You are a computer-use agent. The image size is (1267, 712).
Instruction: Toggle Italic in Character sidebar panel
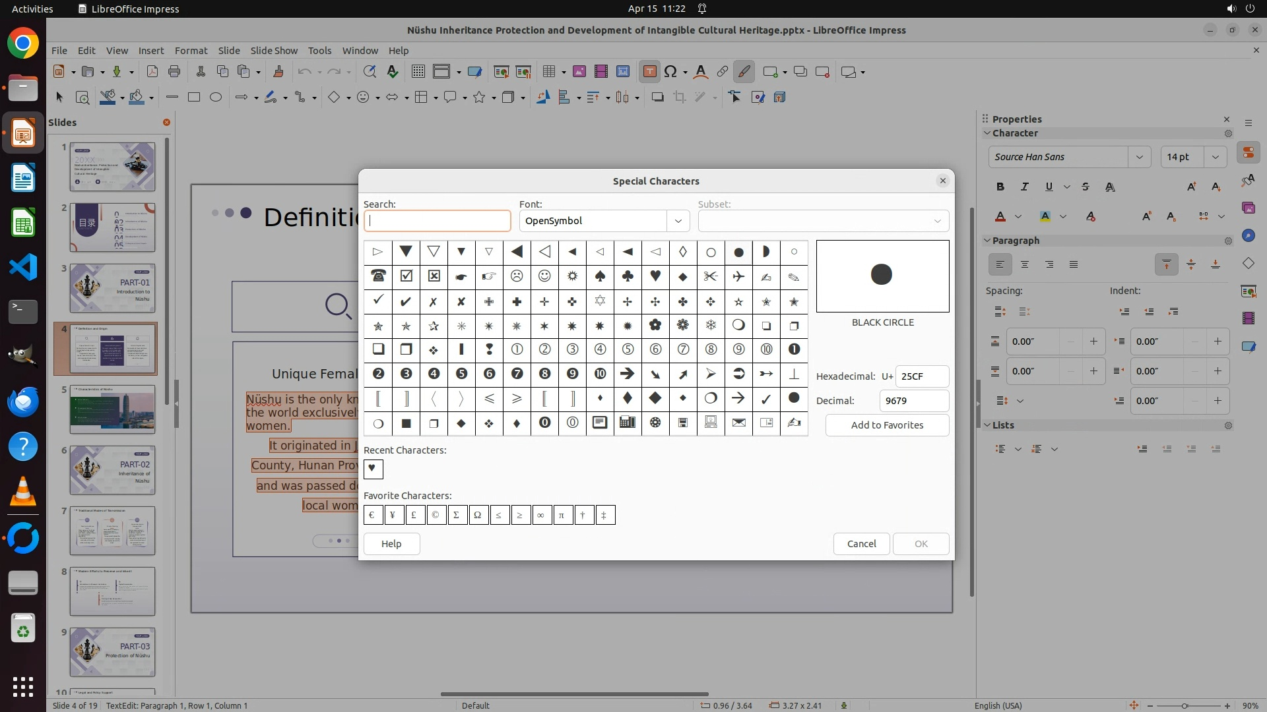click(1024, 187)
